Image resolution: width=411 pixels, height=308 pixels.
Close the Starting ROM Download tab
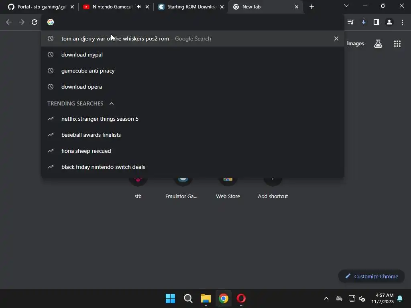coord(222,7)
